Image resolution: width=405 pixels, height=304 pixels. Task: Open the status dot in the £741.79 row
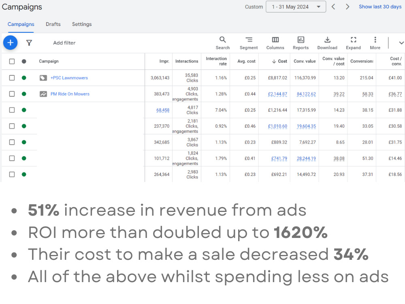tap(24, 158)
